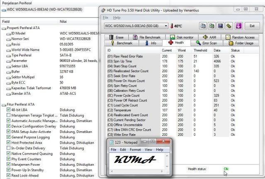Open the drive selection dropdown WDC WD5001AALS
This screenshot has width=265, height=179.
[136, 26]
